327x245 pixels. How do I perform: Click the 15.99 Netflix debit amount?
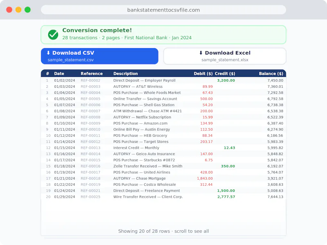[208, 117]
